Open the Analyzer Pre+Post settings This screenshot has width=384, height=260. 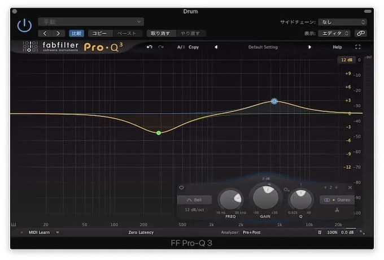point(251,232)
